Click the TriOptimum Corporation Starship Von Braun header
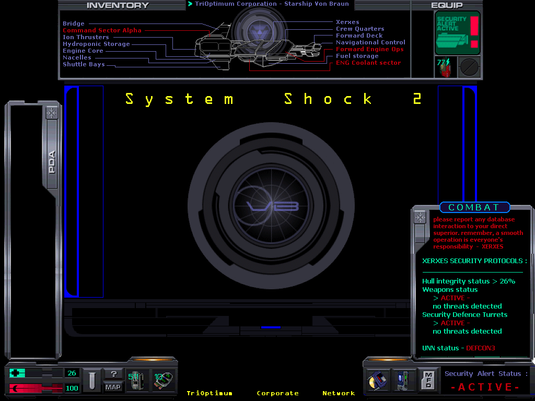The image size is (535, 401). 272,4
